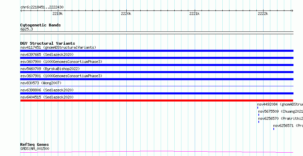303x156 pixels.
Task: Select the red bar under nsv6404515
Action: point(157,101)
